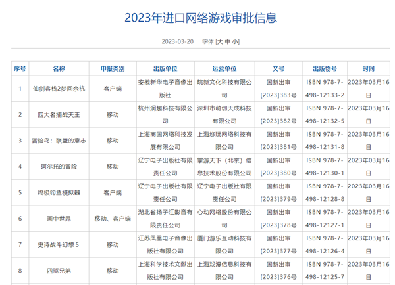Image resolution: width=395 pixels, height=285 pixels.
Task: Click the 阿尔托的冒险 game entry
Action: (59, 167)
